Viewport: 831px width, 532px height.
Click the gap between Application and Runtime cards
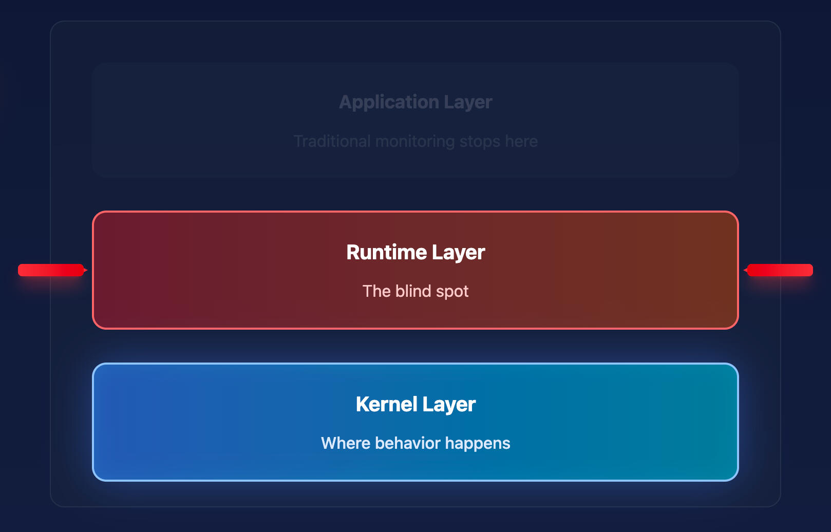click(415, 194)
